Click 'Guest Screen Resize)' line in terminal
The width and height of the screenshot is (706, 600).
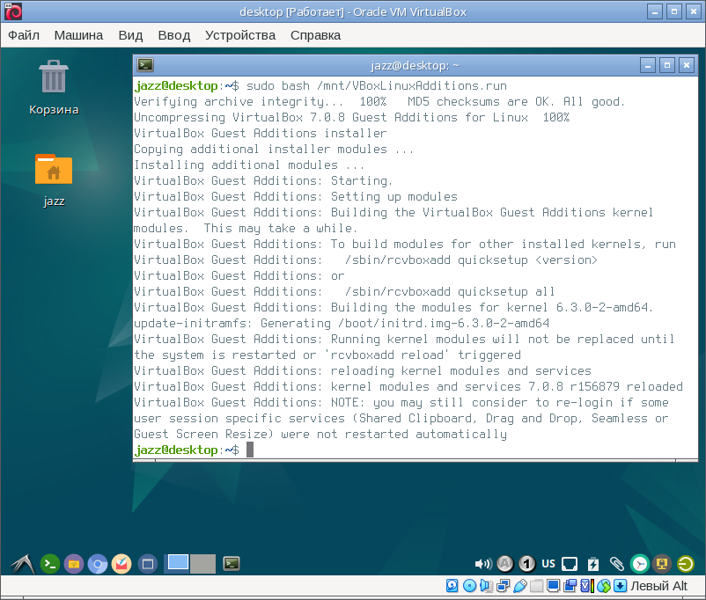point(320,434)
